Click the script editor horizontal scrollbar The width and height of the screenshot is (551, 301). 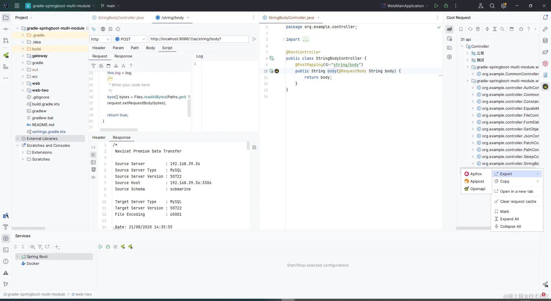[119, 130]
